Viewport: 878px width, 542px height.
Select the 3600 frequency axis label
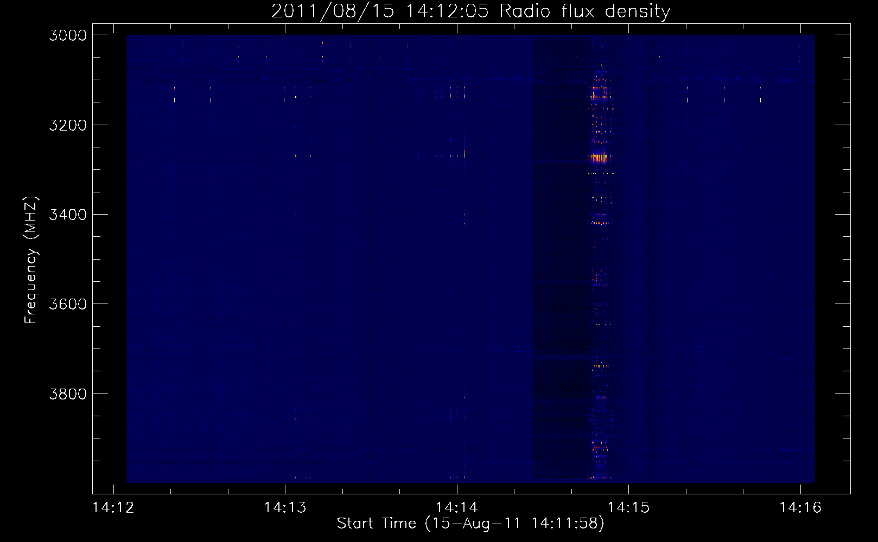[x=68, y=304]
